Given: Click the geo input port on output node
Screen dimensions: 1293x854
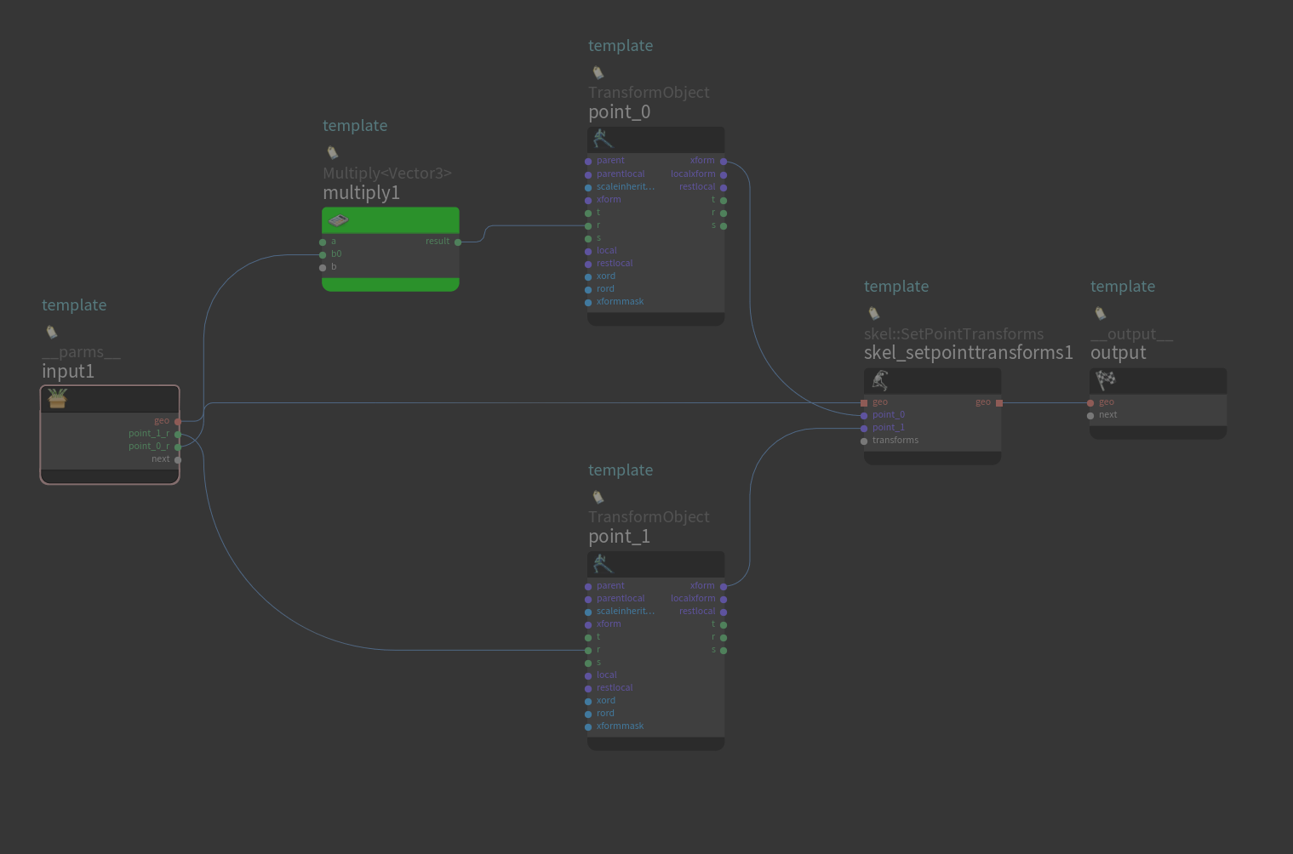Looking at the screenshot, I should coord(1090,402).
